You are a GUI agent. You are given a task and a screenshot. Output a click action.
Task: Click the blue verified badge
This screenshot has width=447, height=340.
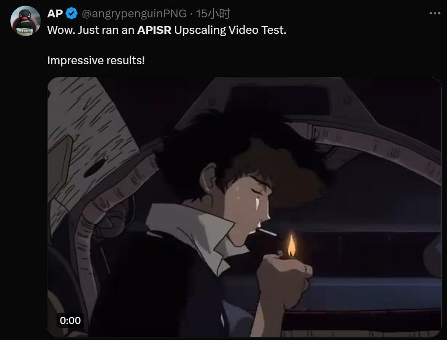tap(72, 13)
